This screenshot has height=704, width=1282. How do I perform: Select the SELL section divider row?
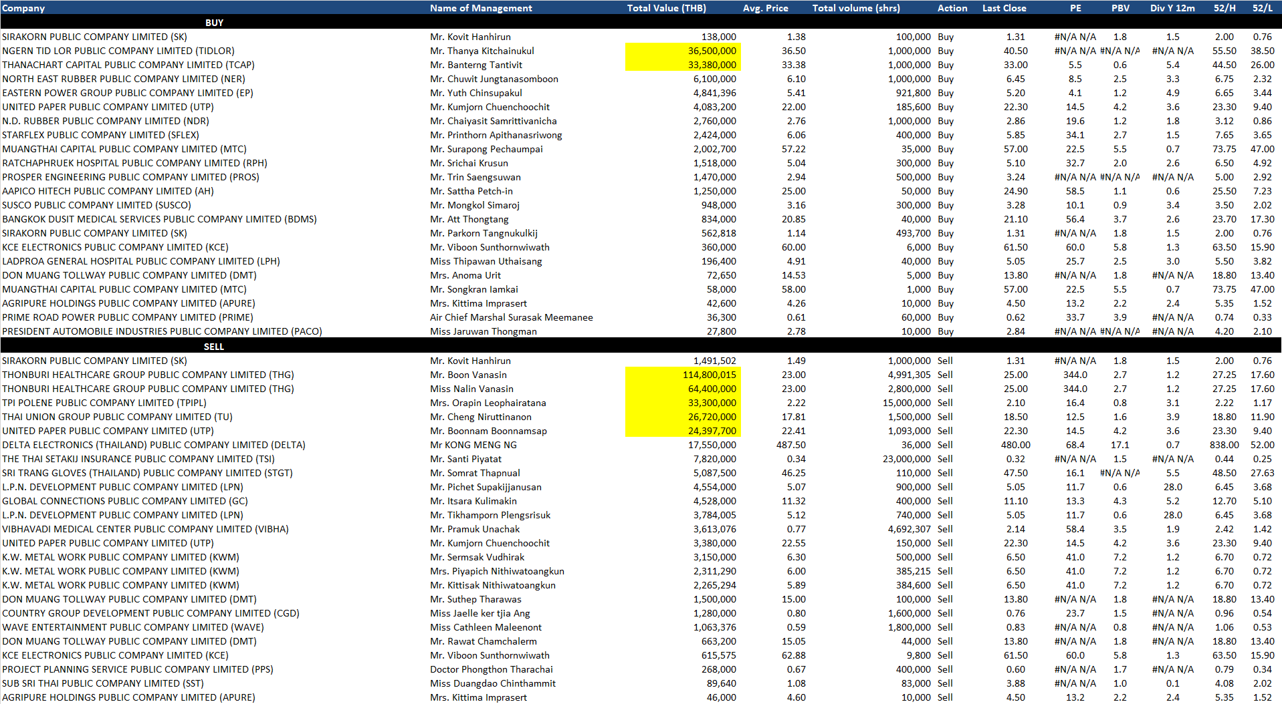click(x=214, y=347)
